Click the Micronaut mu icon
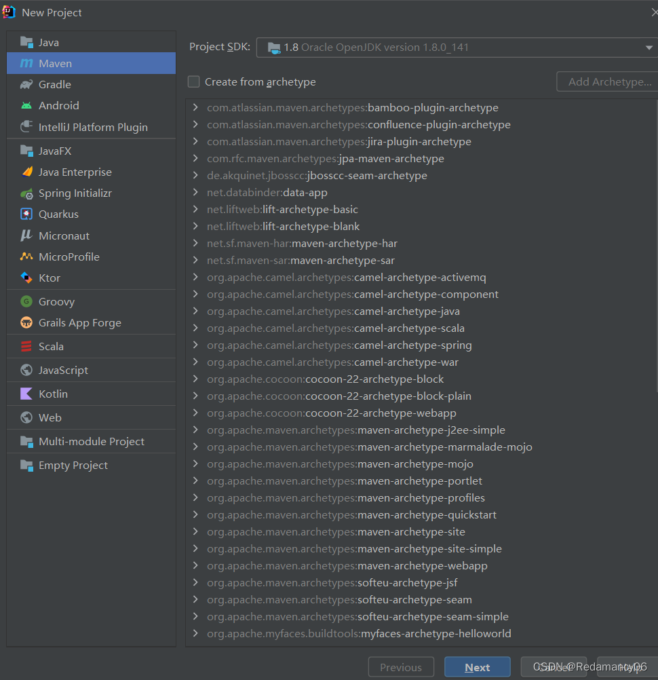This screenshot has height=680, width=658. (26, 235)
